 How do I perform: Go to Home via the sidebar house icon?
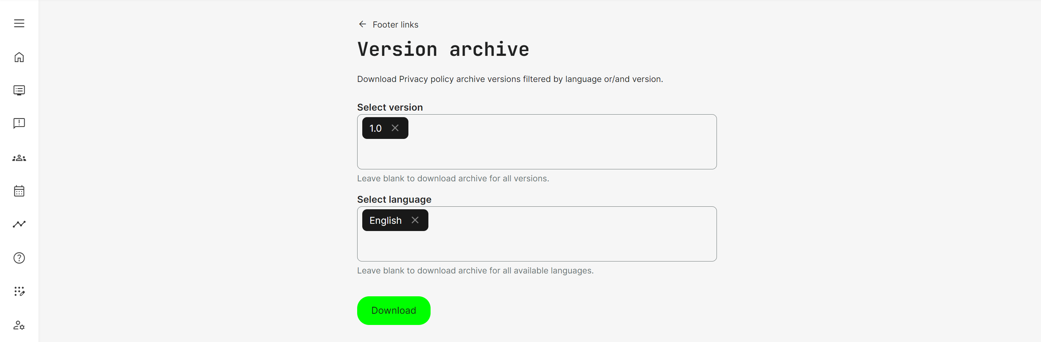[x=19, y=57]
